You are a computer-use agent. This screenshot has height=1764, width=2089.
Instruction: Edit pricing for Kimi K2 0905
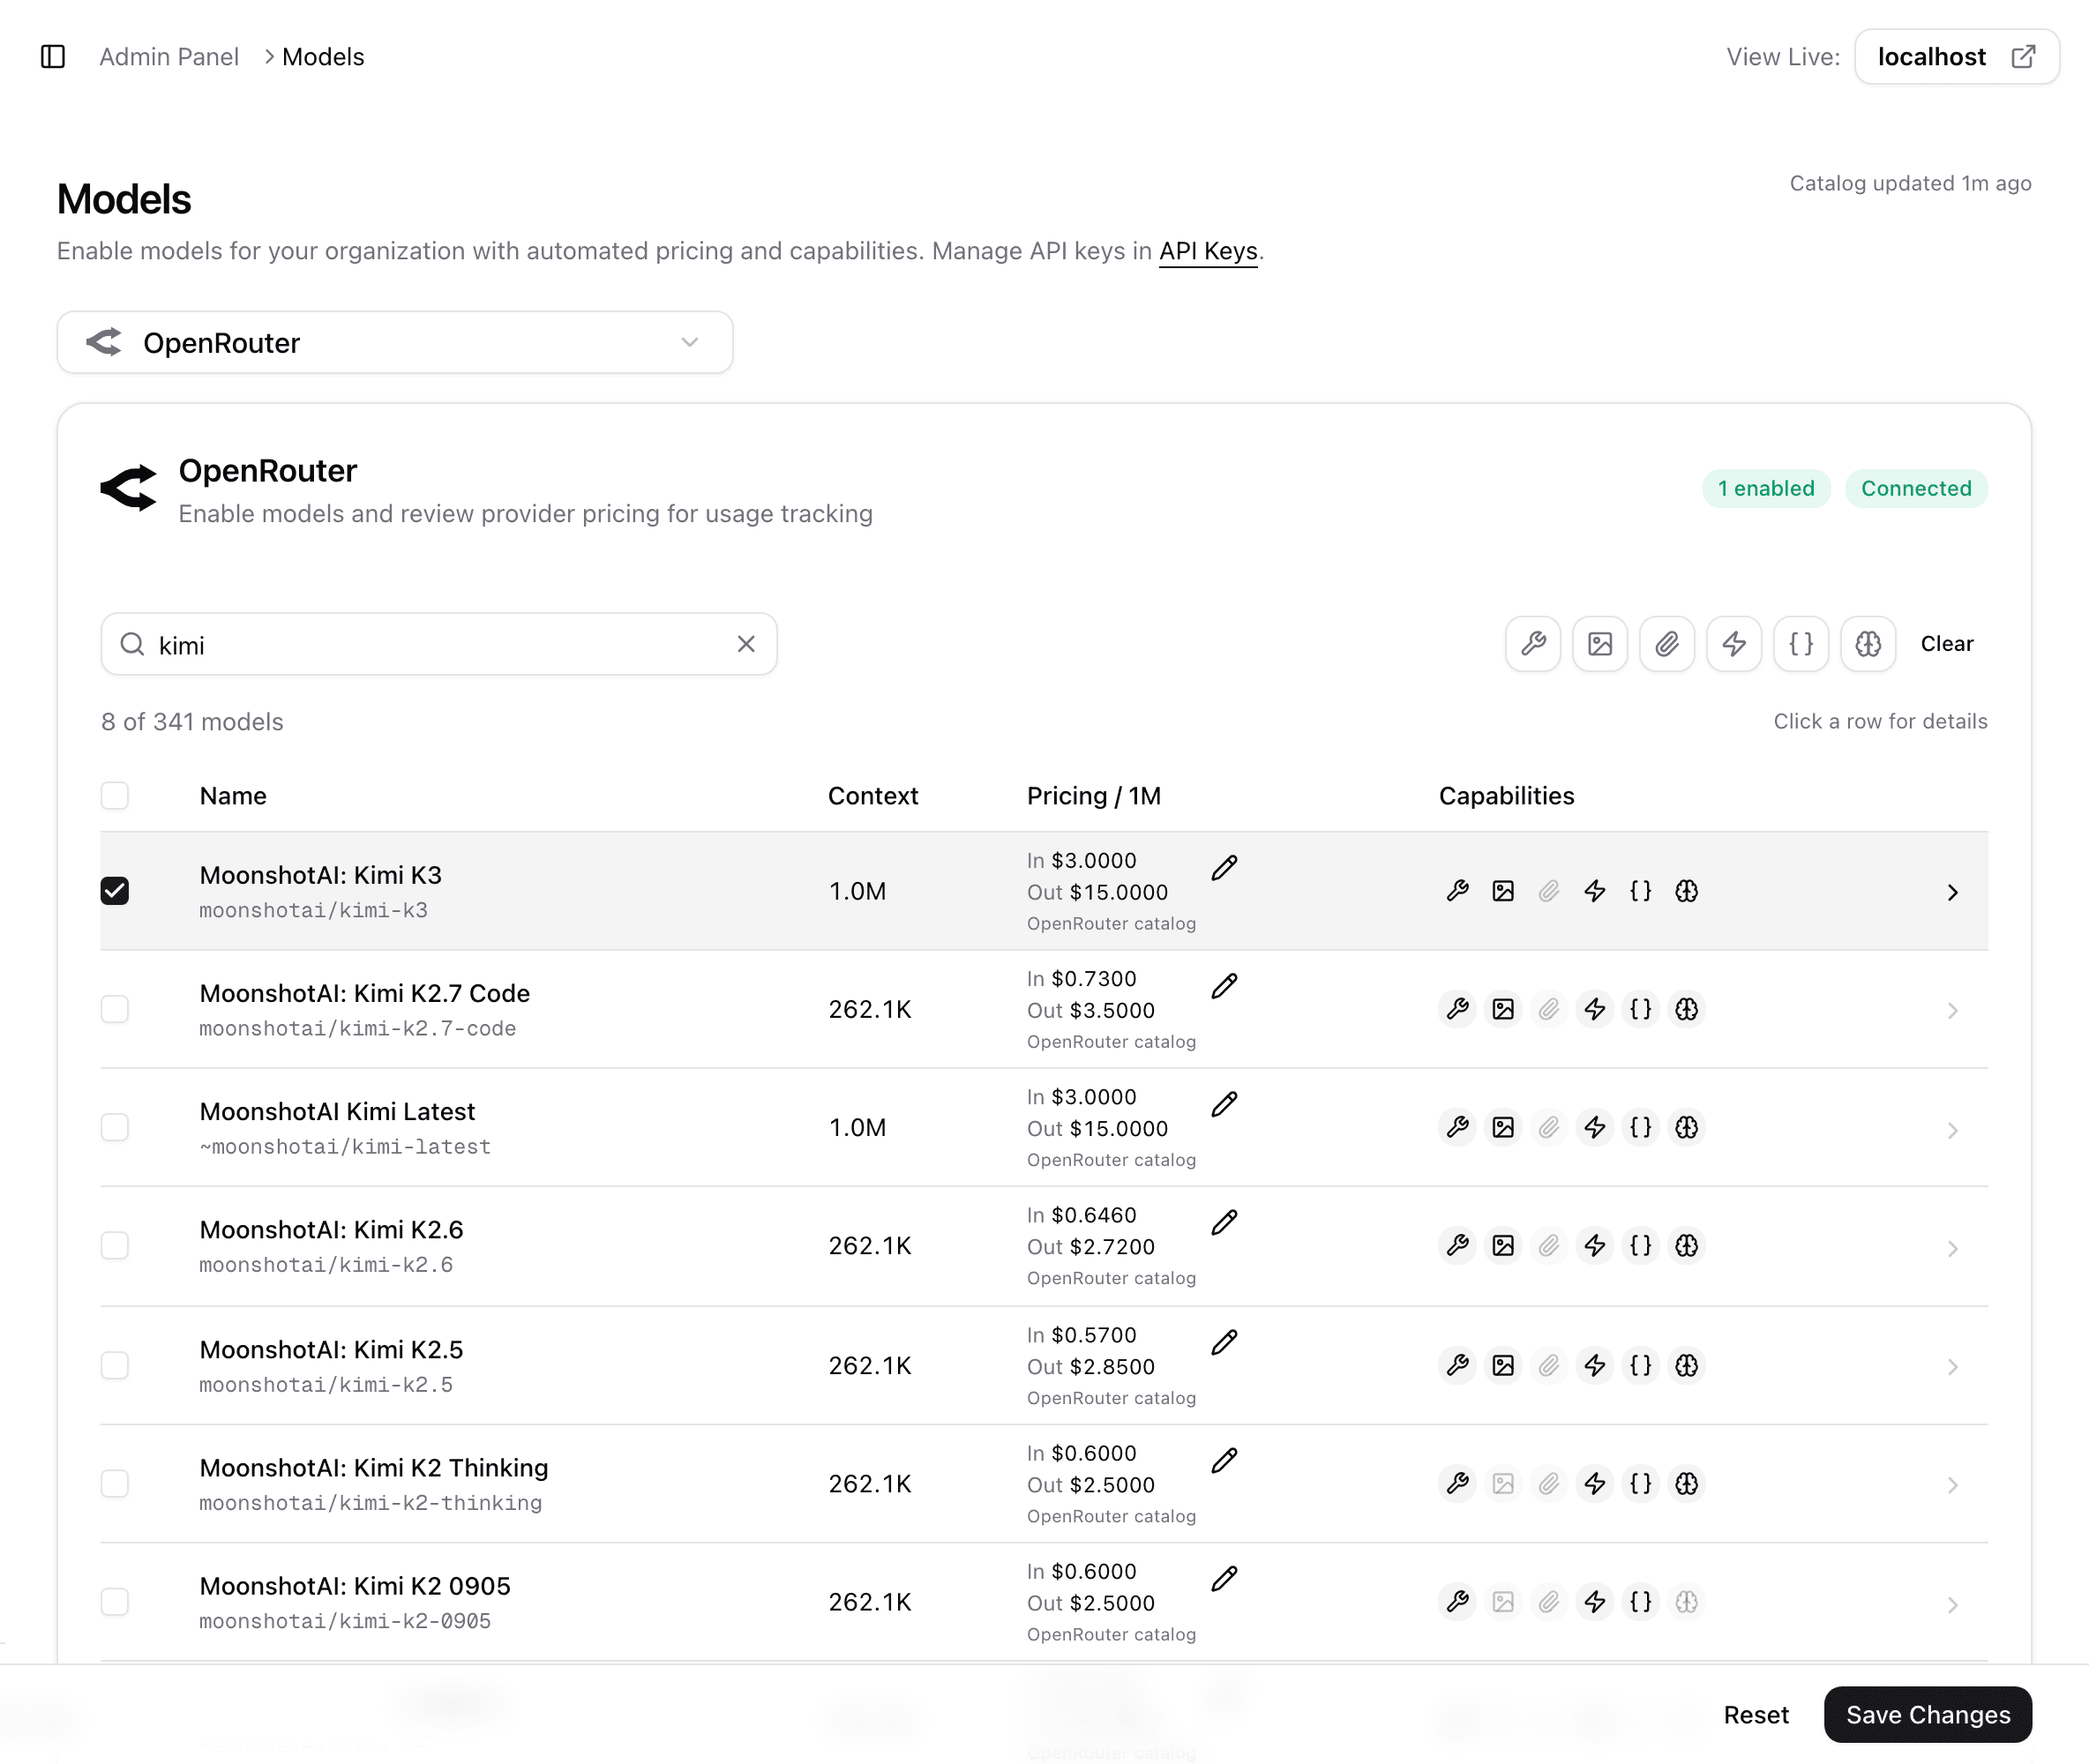[x=1224, y=1578]
